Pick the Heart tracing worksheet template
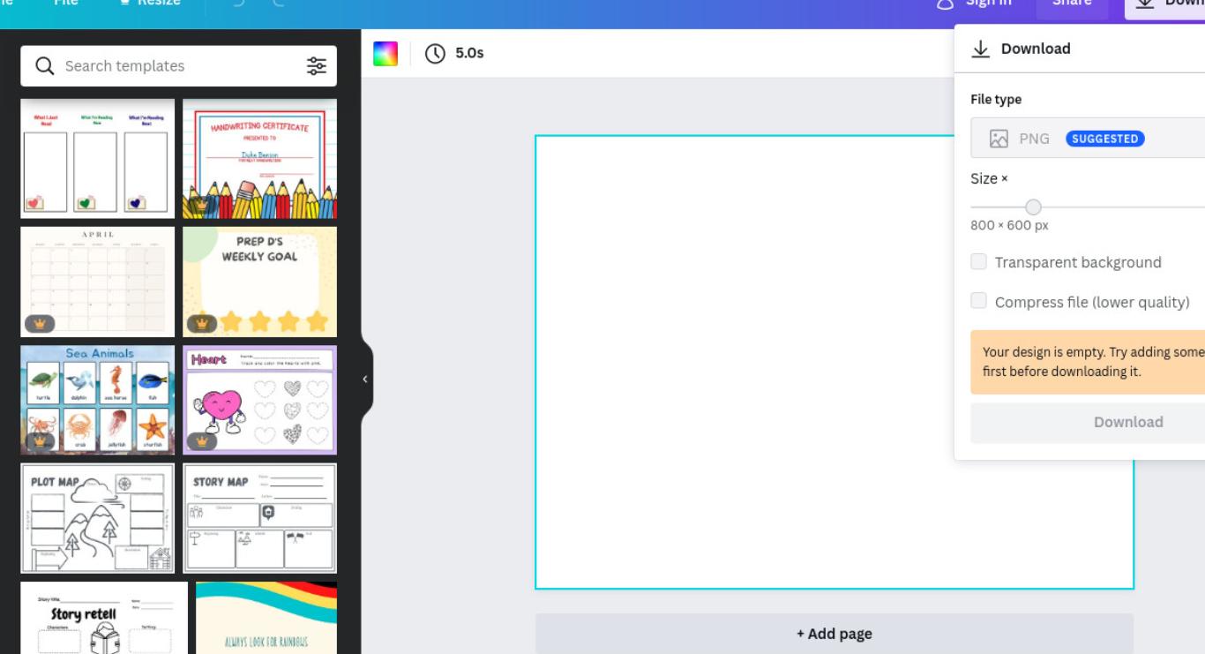This screenshot has height=654, width=1205. (259, 400)
